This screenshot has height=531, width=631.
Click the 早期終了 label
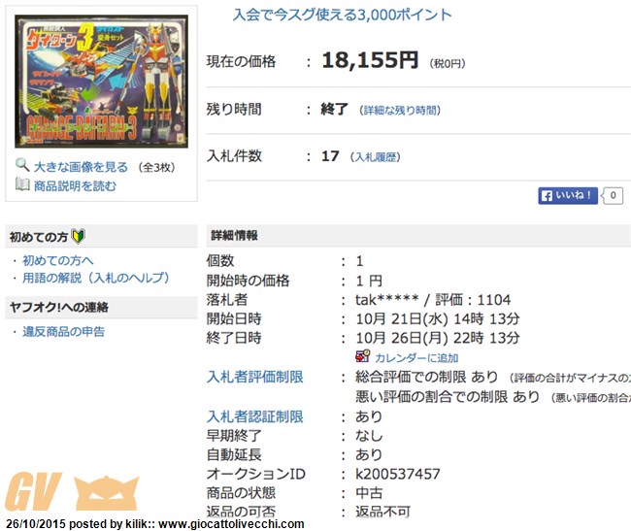234,436
